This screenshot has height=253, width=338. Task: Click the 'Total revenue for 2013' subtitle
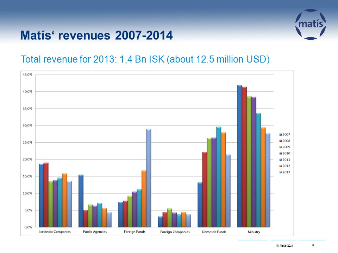(145, 59)
